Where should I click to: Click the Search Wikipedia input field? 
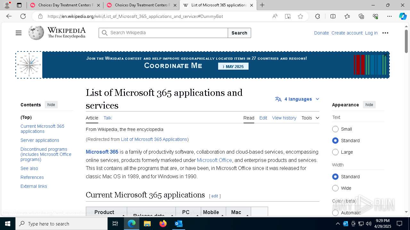coord(163,33)
